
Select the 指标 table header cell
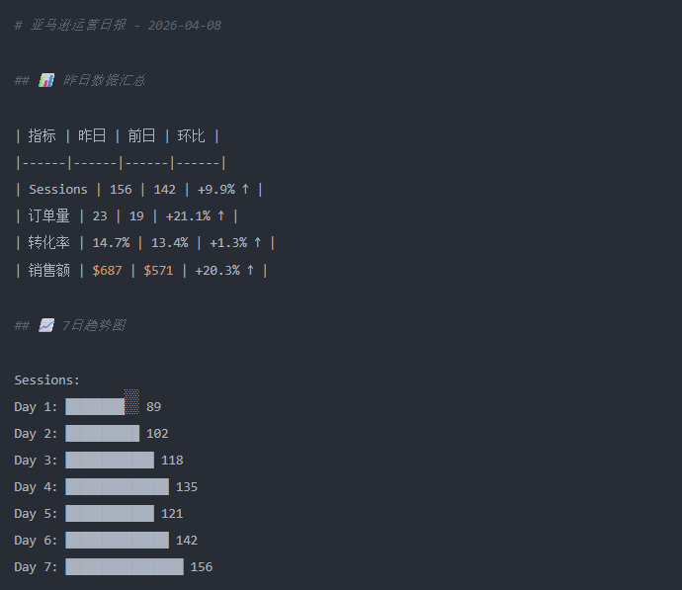click(43, 135)
